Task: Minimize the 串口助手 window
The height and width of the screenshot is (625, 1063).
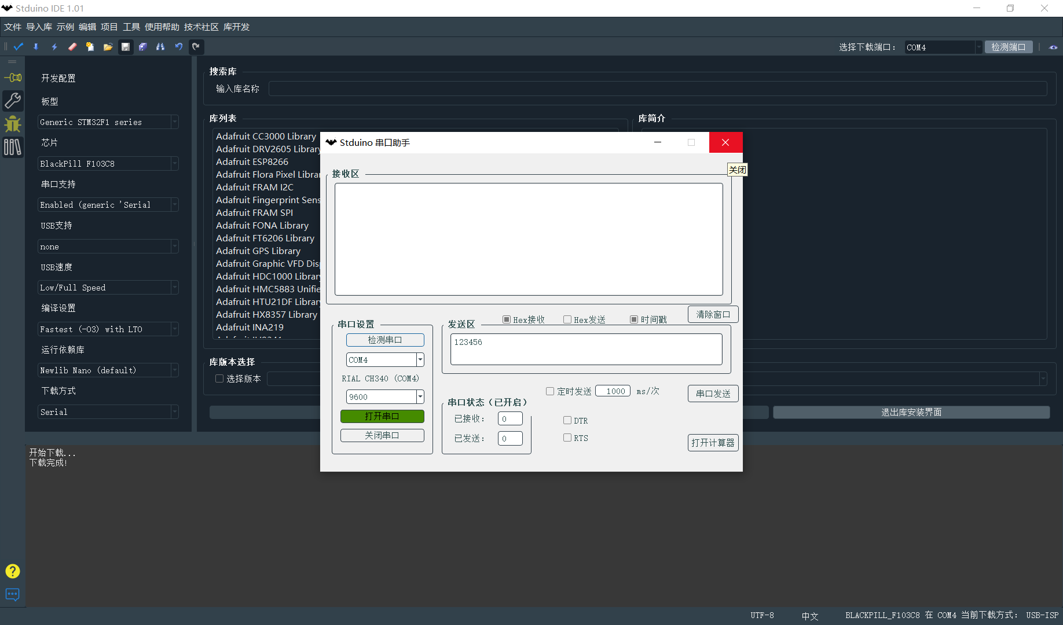Action: point(658,142)
